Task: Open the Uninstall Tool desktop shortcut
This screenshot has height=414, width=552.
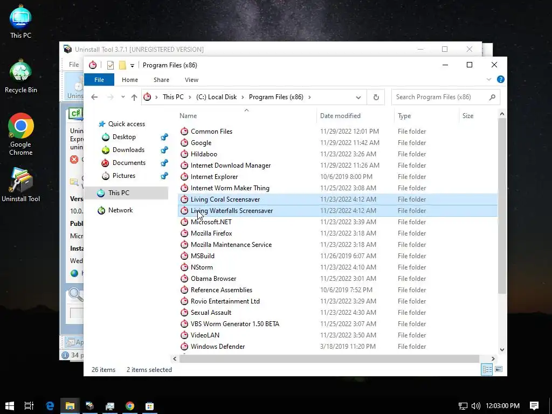Action: click(21, 185)
